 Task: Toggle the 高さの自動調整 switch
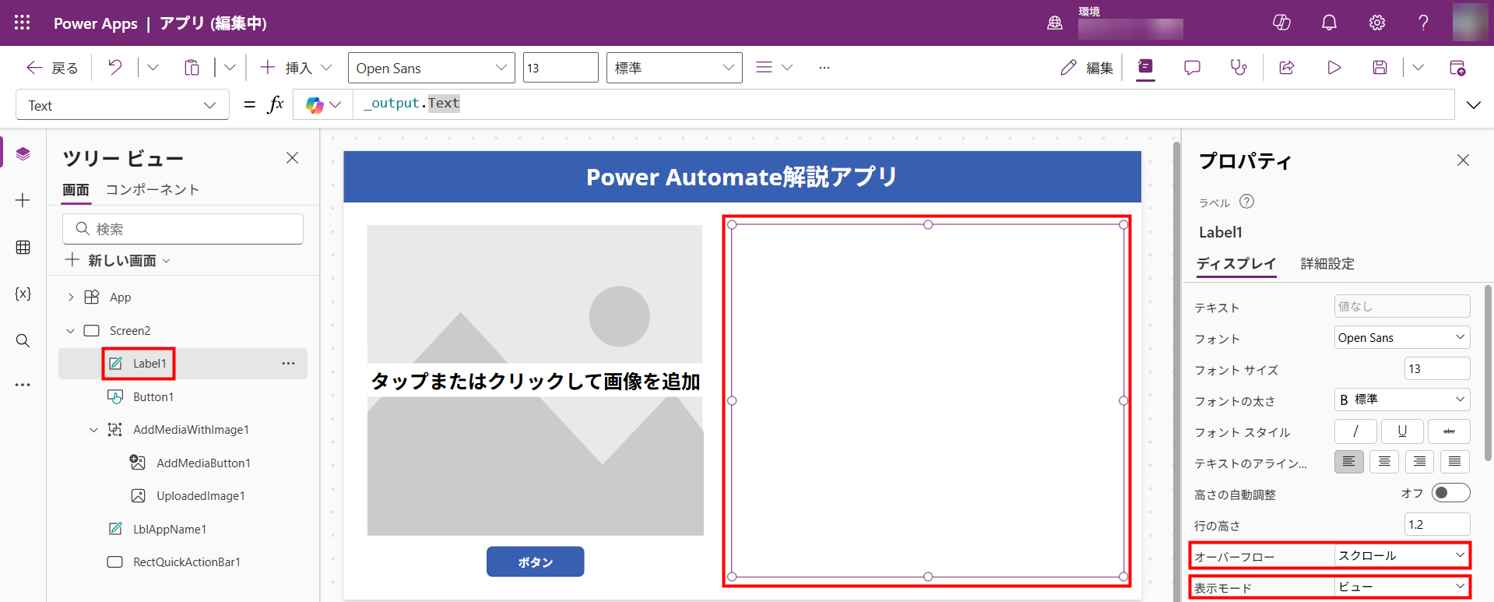(1450, 493)
